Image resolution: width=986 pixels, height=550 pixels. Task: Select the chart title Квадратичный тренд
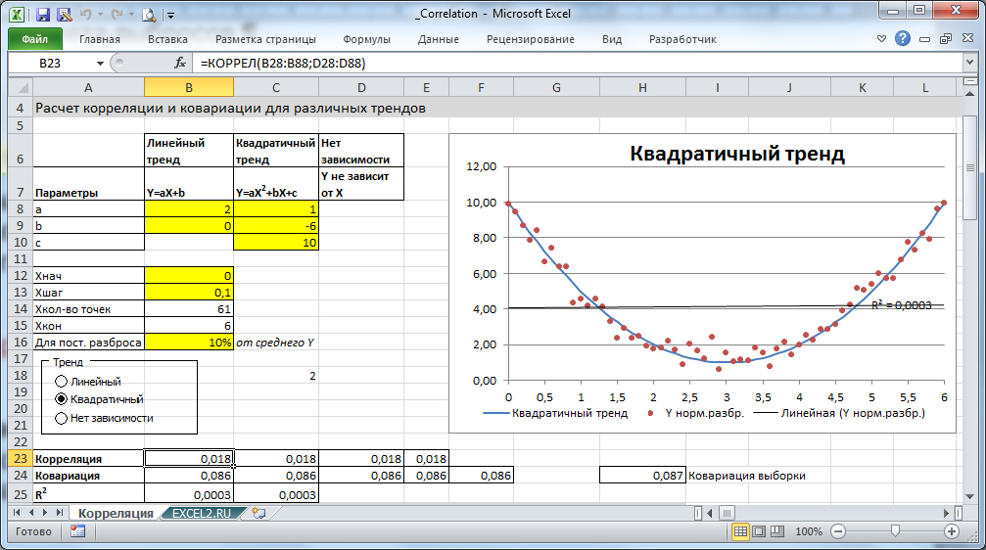[x=737, y=154]
